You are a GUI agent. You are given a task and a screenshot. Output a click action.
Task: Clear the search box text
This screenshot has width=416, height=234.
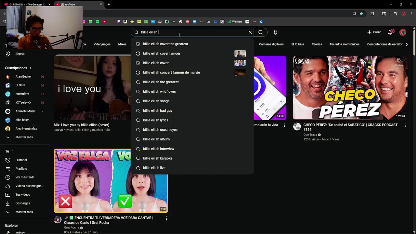click(x=250, y=32)
